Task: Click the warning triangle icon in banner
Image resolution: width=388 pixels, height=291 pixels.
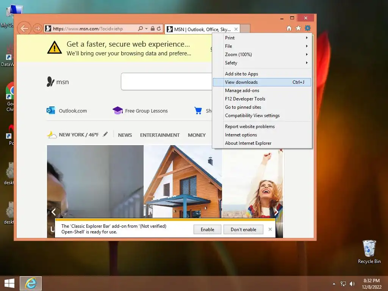Action: coord(55,47)
